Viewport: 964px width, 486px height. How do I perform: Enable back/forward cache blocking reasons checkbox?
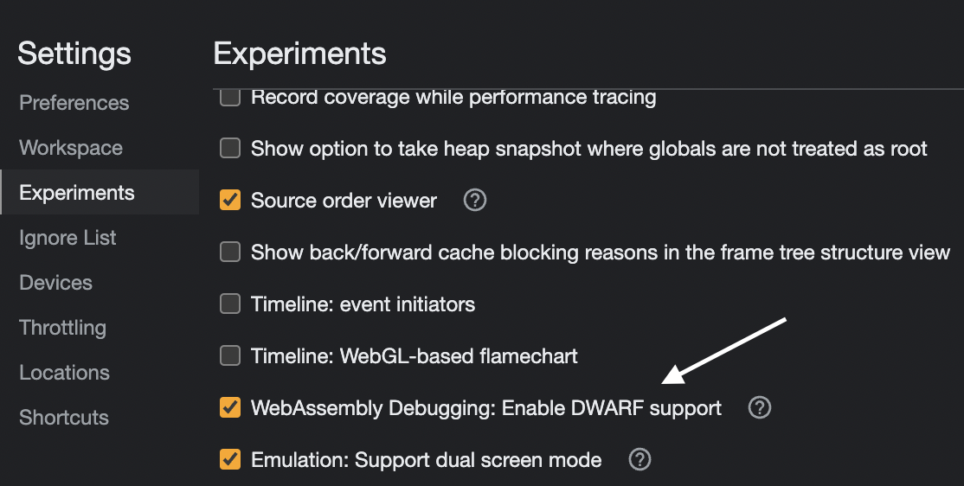[x=229, y=253]
